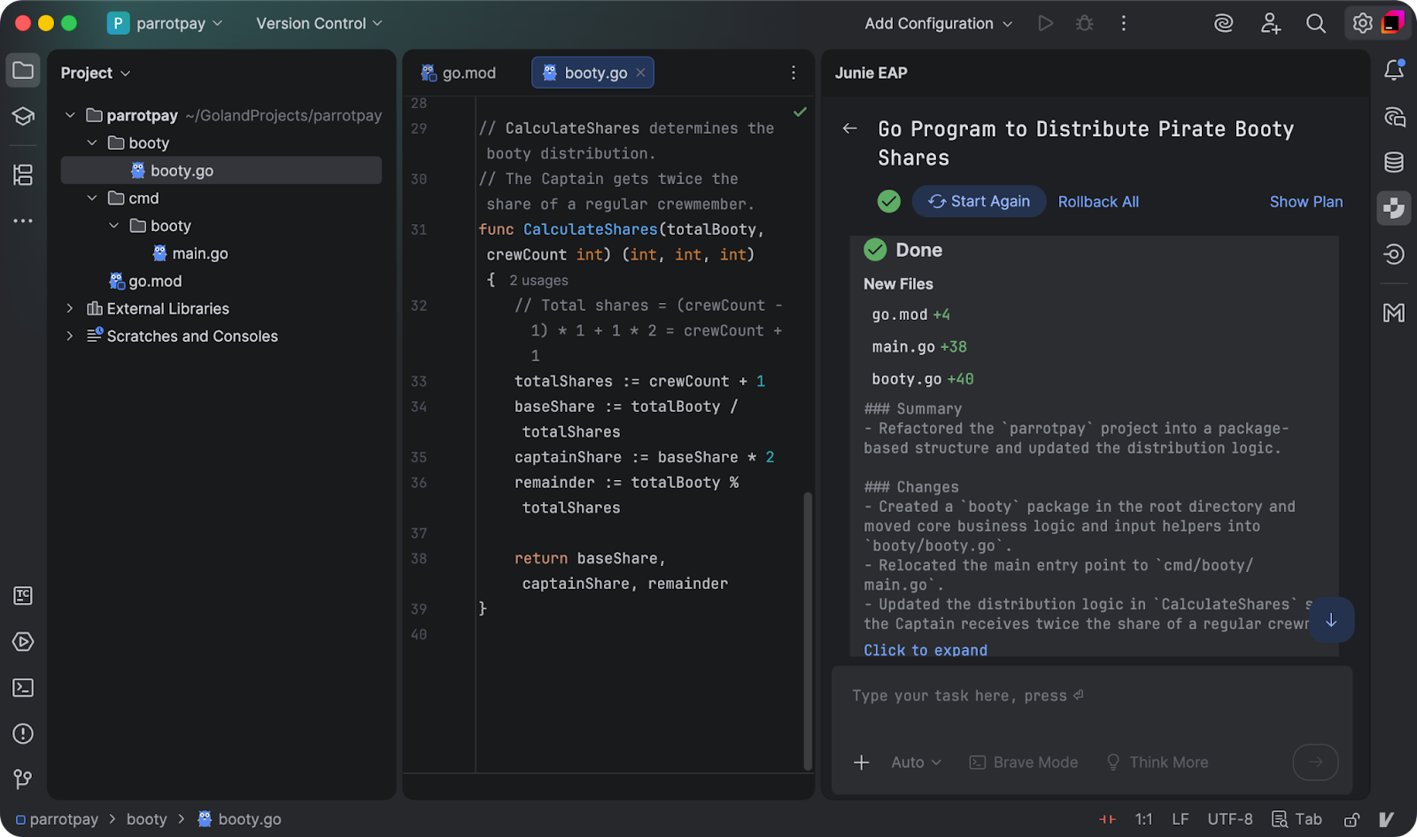Open the Junie tool window icon
The image size is (1417, 837).
[1394, 208]
